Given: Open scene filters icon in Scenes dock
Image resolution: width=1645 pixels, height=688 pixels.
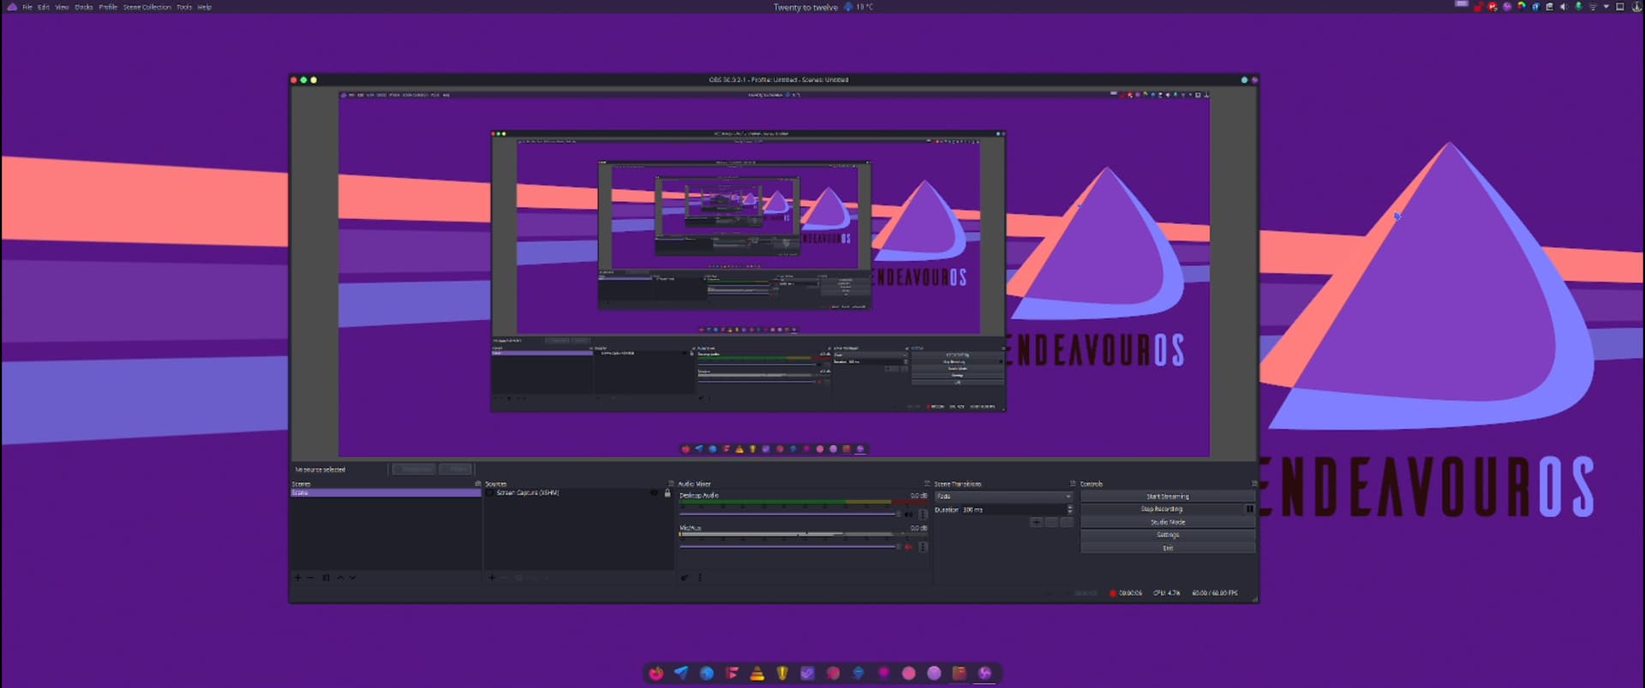Looking at the screenshot, I should click(x=326, y=578).
